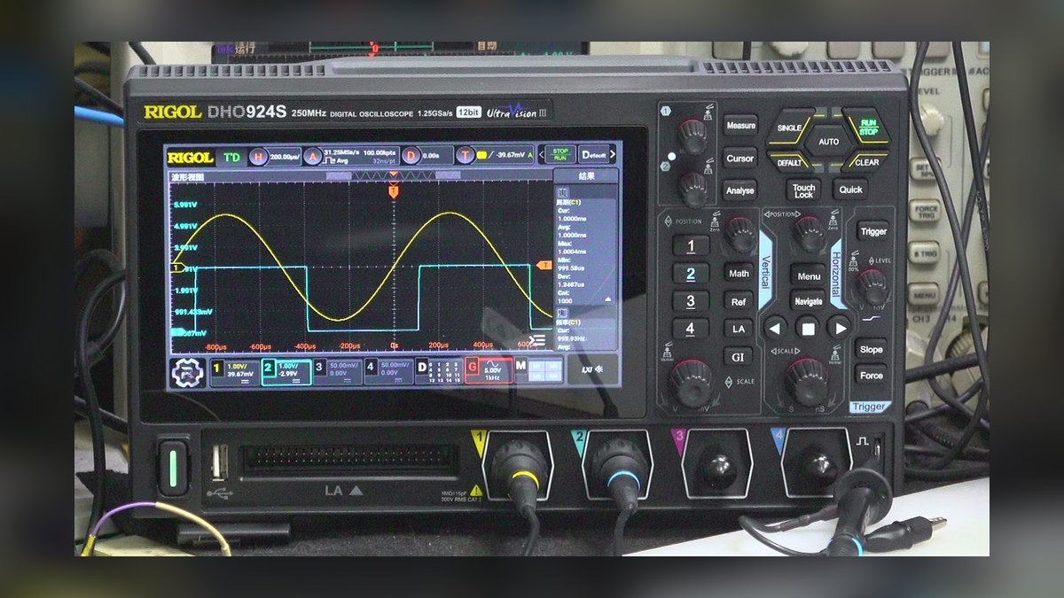Open the G generator 1kHz label
Screen dimensions: 1064x598
tap(489, 372)
